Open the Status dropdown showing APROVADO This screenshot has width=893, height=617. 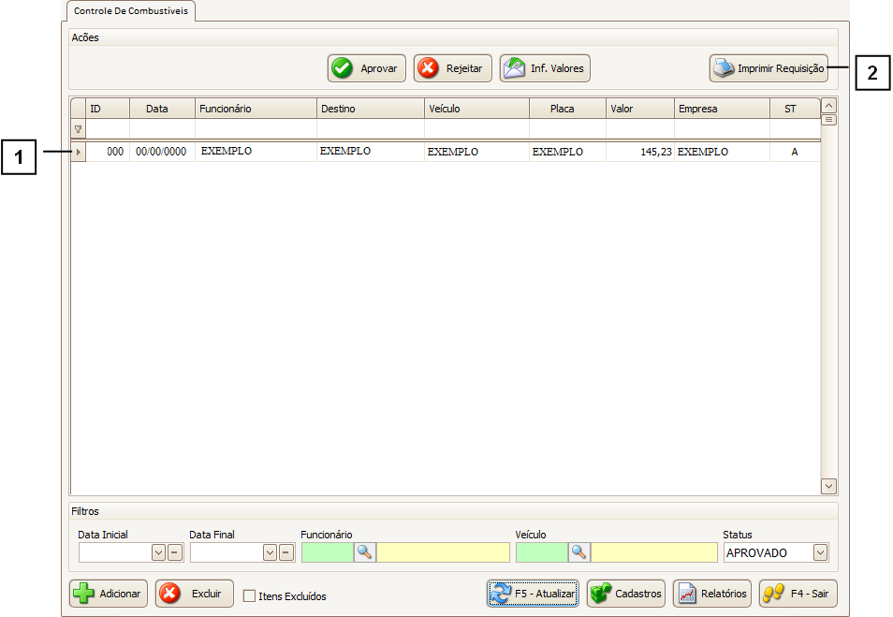pyautogui.click(x=820, y=552)
